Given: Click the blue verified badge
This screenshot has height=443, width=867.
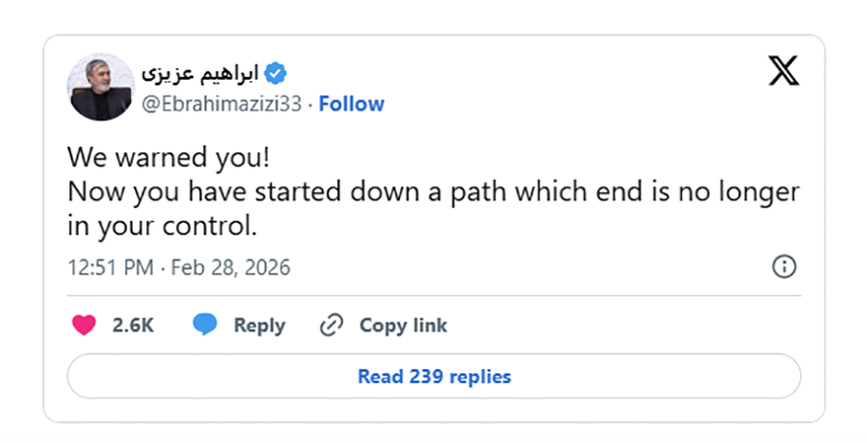Looking at the screenshot, I should [276, 73].
